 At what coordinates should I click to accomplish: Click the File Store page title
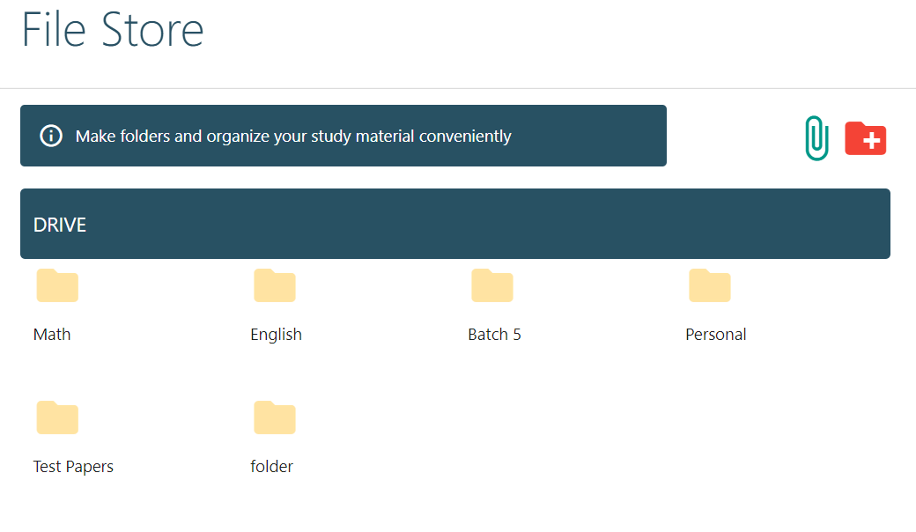(x=112, y=30)
